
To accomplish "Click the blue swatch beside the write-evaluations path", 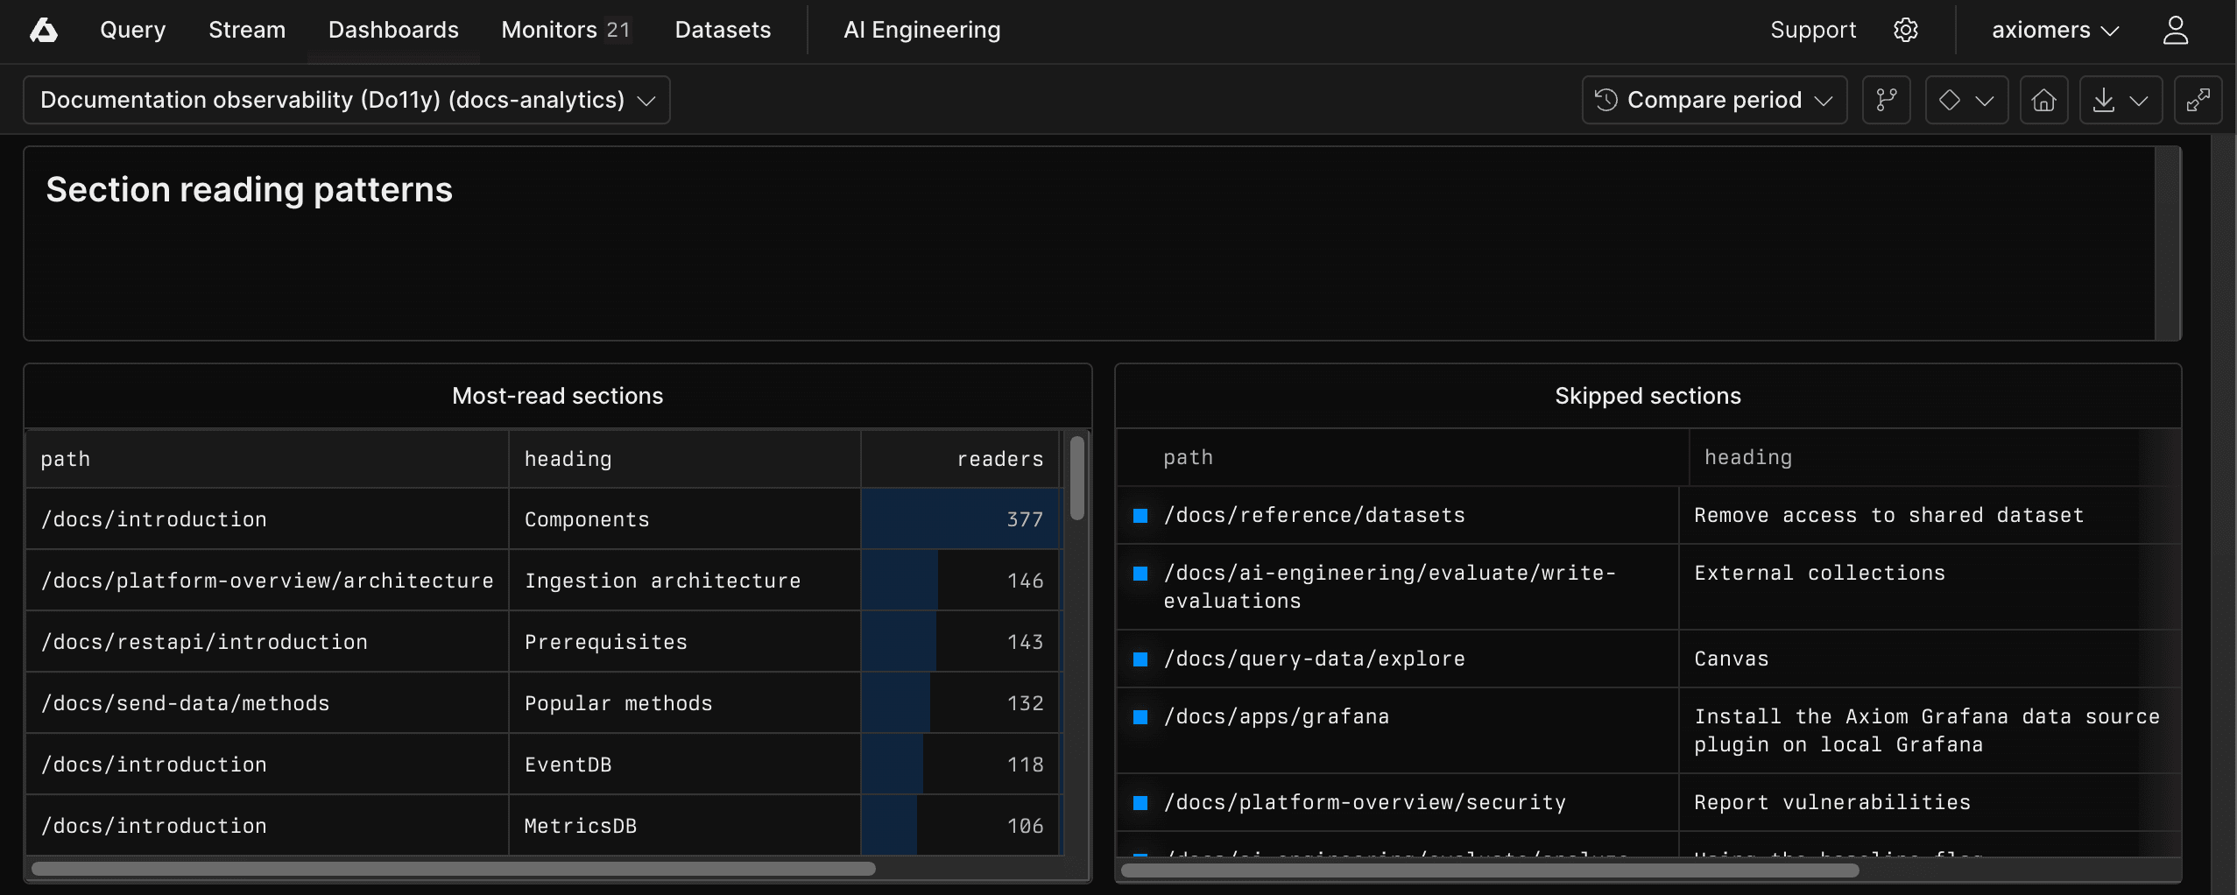I will [x=1140, y=574].
